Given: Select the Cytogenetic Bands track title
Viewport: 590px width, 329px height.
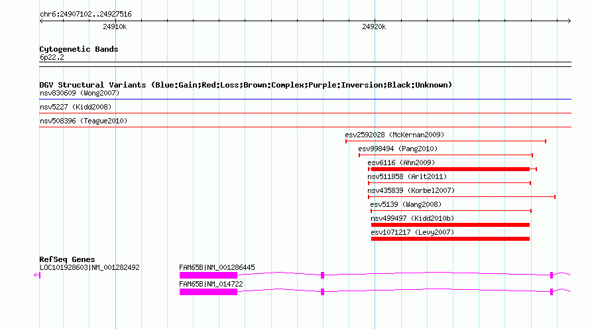Looking at the screenshot, I should click(79, 49).
